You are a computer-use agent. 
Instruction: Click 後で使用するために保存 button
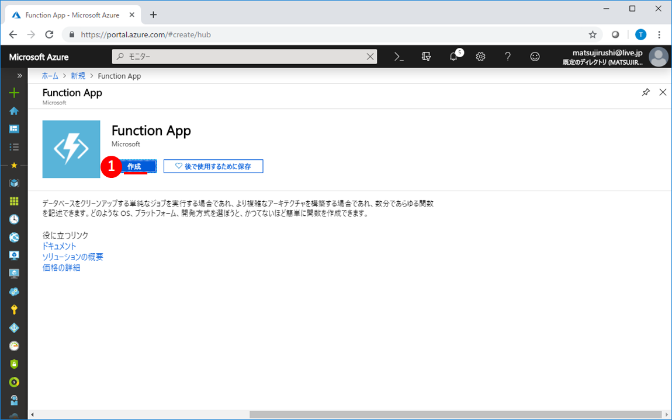coord(213,166)
